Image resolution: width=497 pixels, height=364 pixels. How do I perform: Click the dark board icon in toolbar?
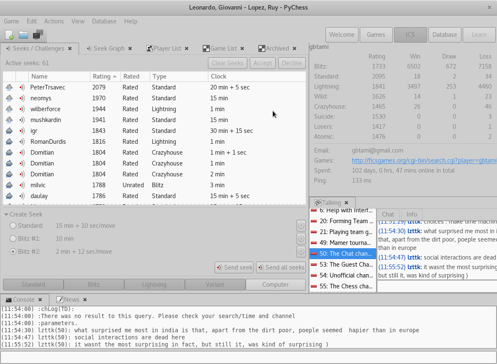pos(38,35)
